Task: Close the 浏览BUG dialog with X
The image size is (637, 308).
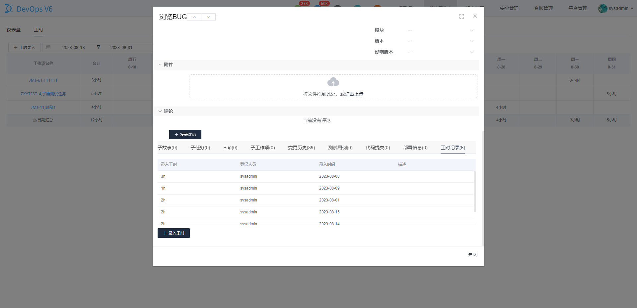Action: pos(475,16)
